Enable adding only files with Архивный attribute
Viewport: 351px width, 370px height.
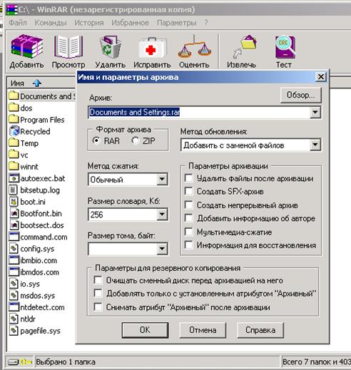coord(98,293)
